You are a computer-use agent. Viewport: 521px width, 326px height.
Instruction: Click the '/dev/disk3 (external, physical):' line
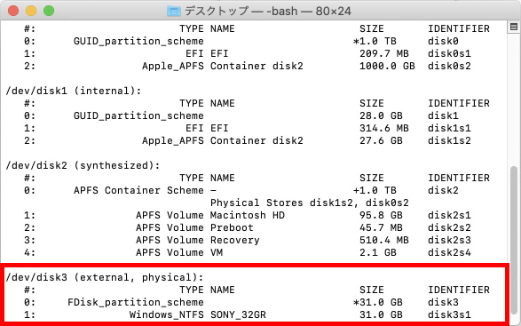[x=105, y=277]
